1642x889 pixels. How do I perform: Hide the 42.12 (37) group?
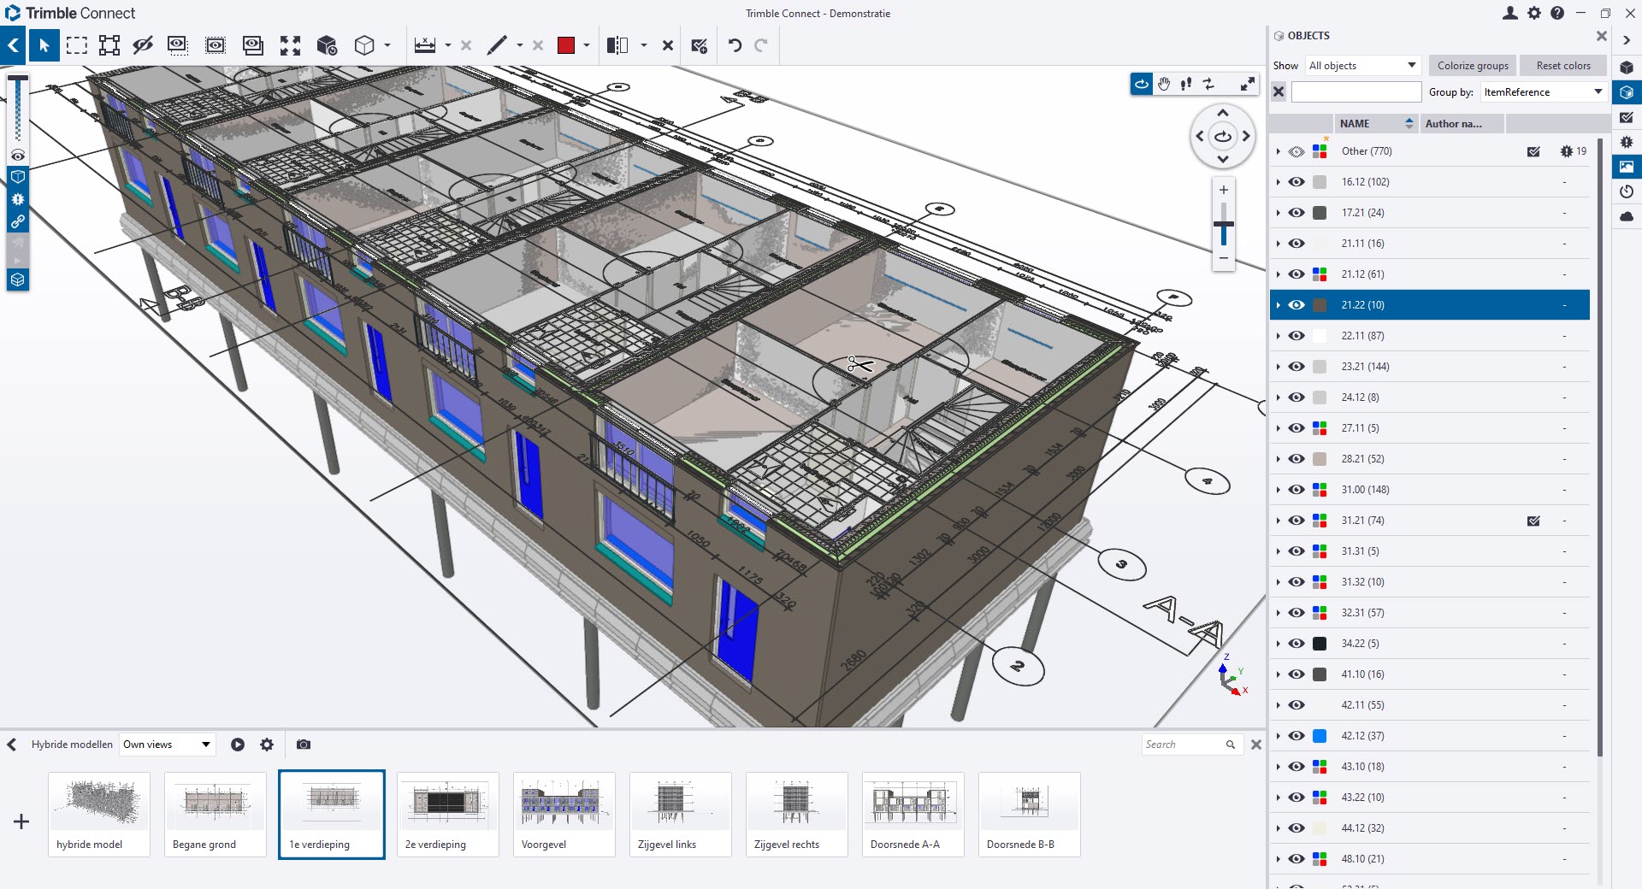point(1296,736)
